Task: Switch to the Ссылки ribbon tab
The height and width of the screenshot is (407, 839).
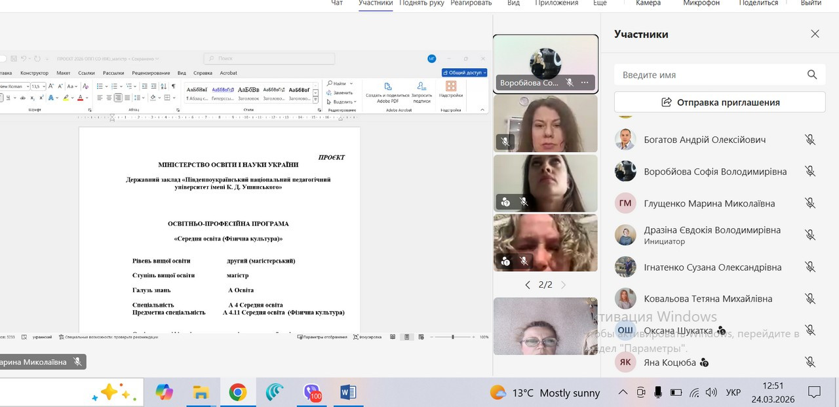Action: [87, 73]
